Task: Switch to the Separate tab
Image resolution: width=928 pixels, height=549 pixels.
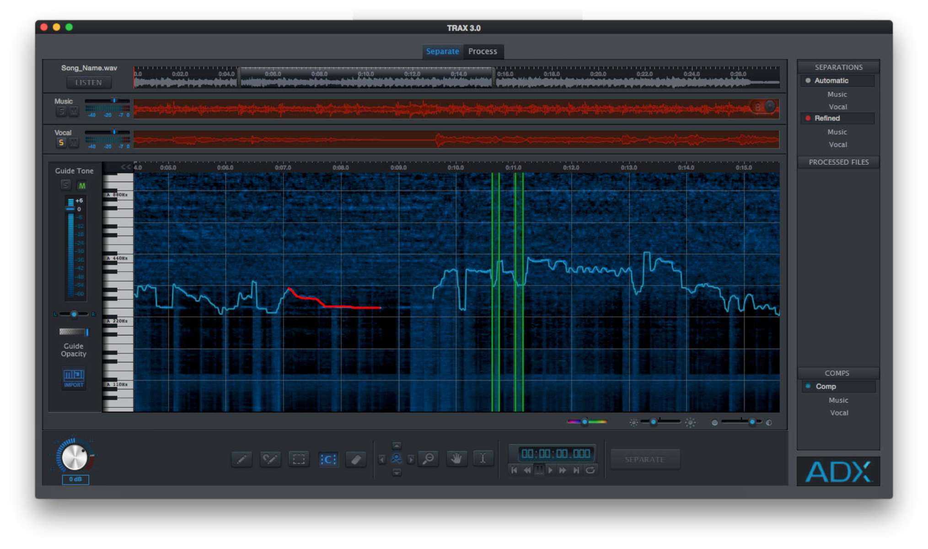Action: (x=442, y=51)
